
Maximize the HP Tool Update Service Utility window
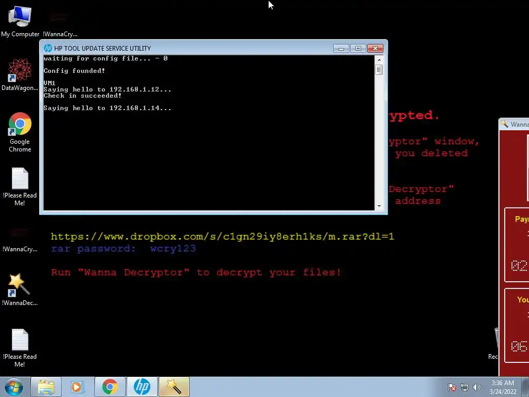tap(358, 49)
